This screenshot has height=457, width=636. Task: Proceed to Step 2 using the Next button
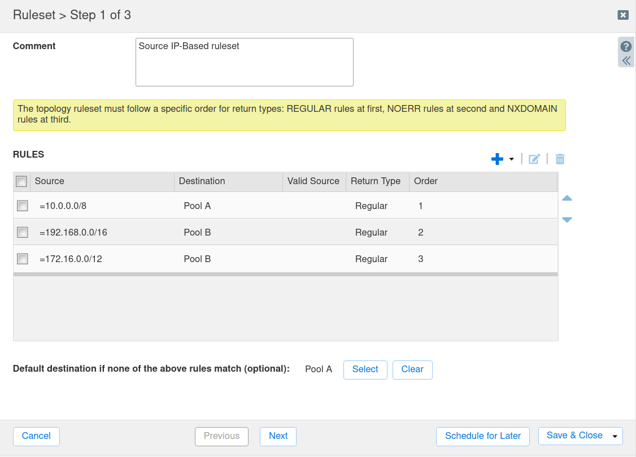click(278, 436)
